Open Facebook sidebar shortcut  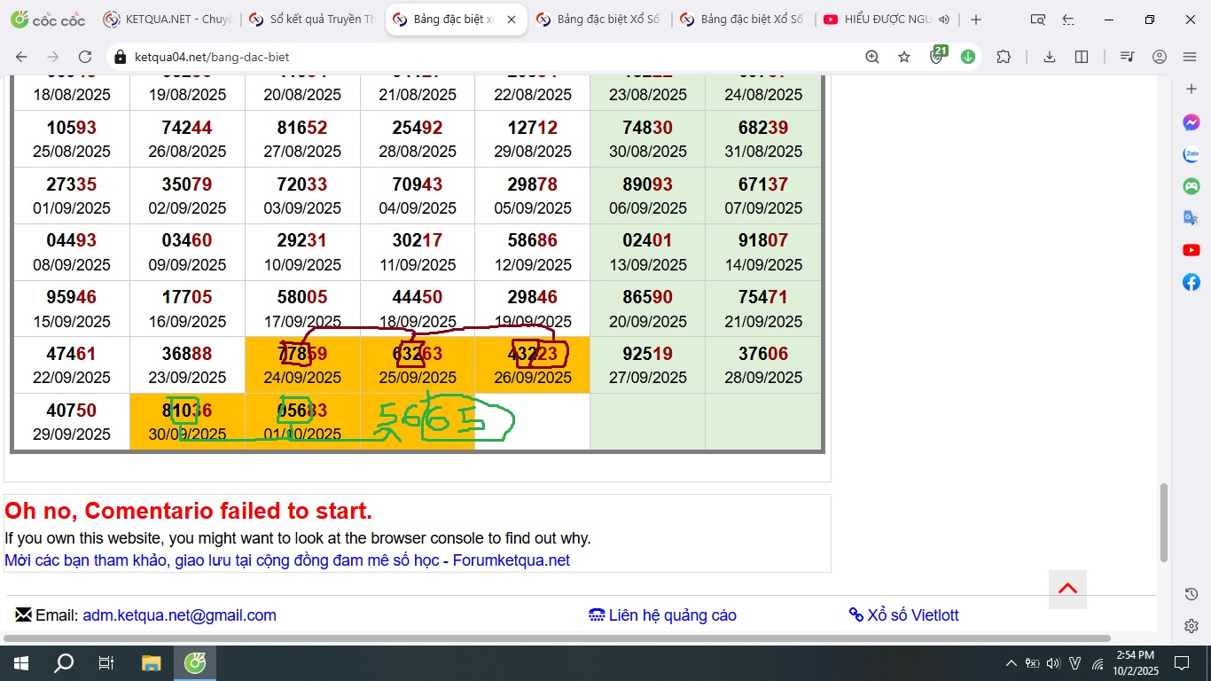(x=1191, y=282)
